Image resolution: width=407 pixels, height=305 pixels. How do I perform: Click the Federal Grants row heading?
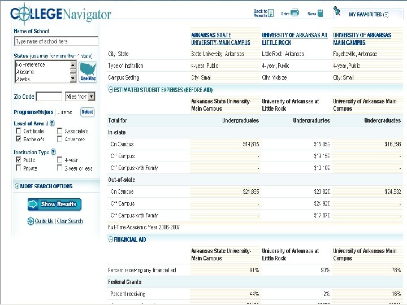pyautogui.click(x=124, y=282)
